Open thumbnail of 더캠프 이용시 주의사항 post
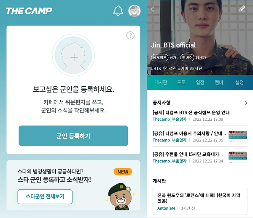The height and width of the screenshot is (218, 253). pyautogui.click(x=238, y=136)
